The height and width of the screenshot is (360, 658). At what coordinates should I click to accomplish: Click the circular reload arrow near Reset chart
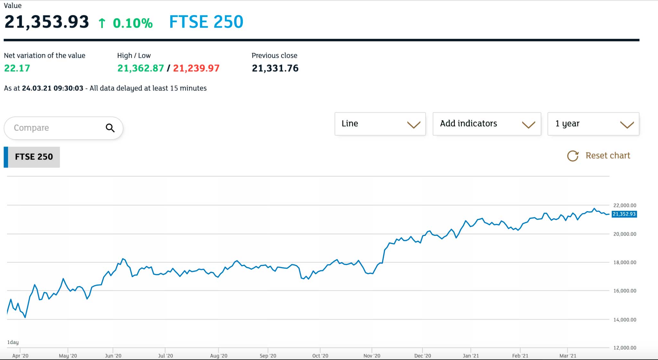coord(573,156)
